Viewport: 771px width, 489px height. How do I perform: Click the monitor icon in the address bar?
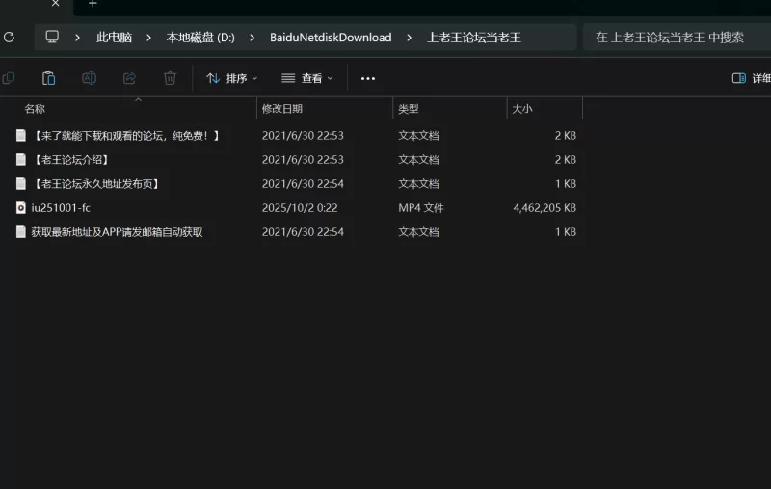point(52,38)
